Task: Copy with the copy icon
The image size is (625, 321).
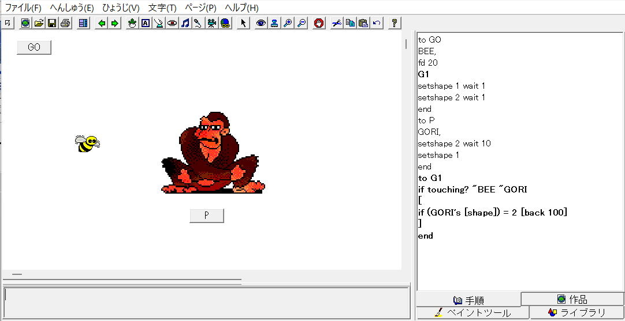Action: [x=350, y=23]
